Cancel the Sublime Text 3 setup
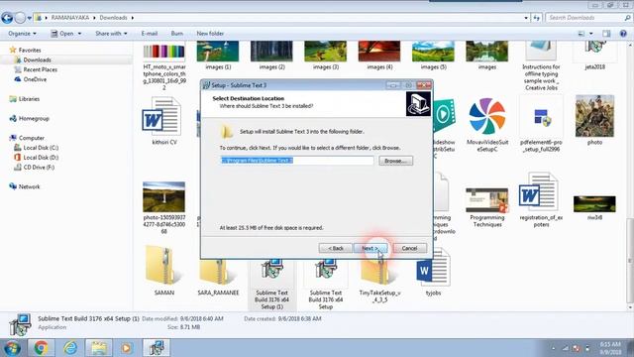The height and width of the screenshot is (357, 634). pos(409,248)
